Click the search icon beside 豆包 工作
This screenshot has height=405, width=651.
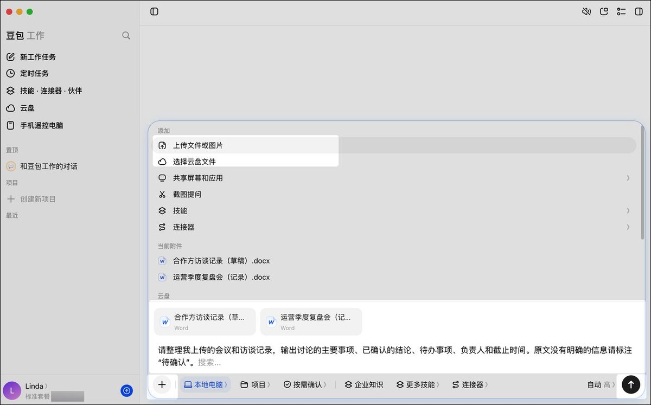[x=126, y=36]
